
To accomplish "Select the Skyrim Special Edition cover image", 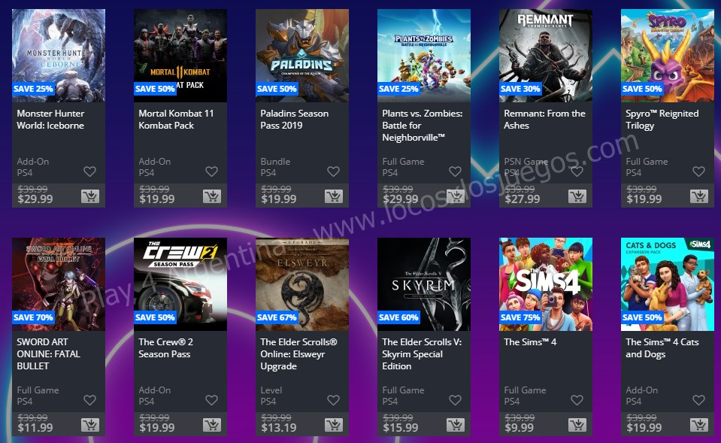I will click(424, 284).
